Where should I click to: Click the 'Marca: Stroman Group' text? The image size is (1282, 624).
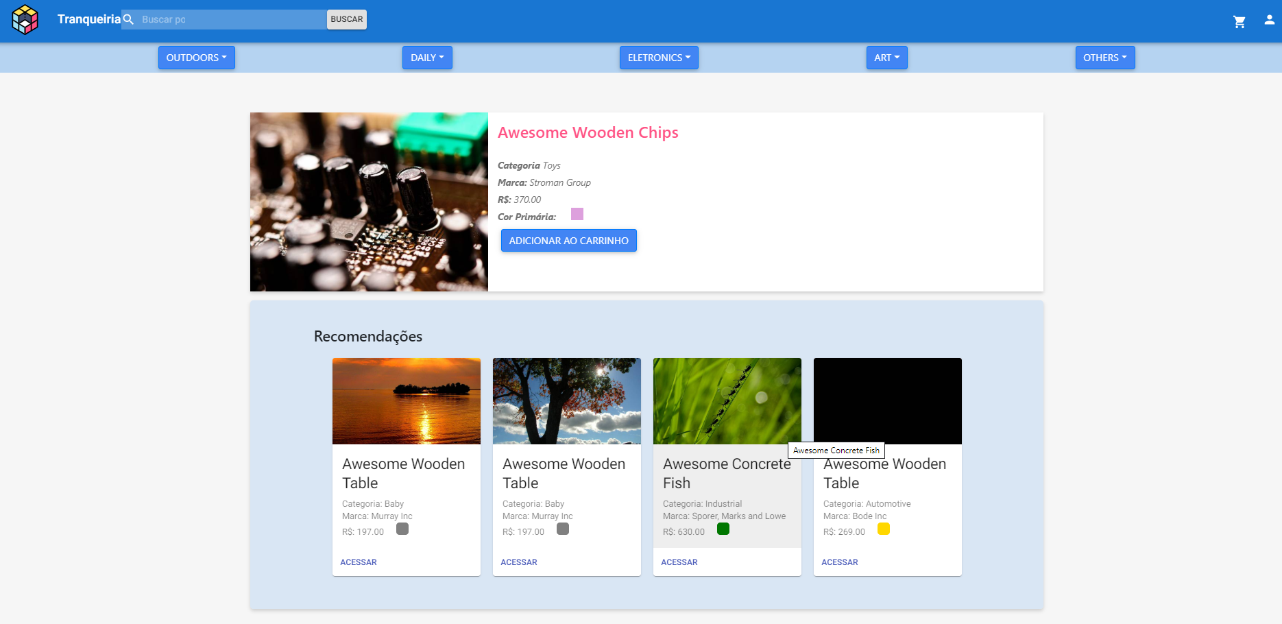pos(544,182)
